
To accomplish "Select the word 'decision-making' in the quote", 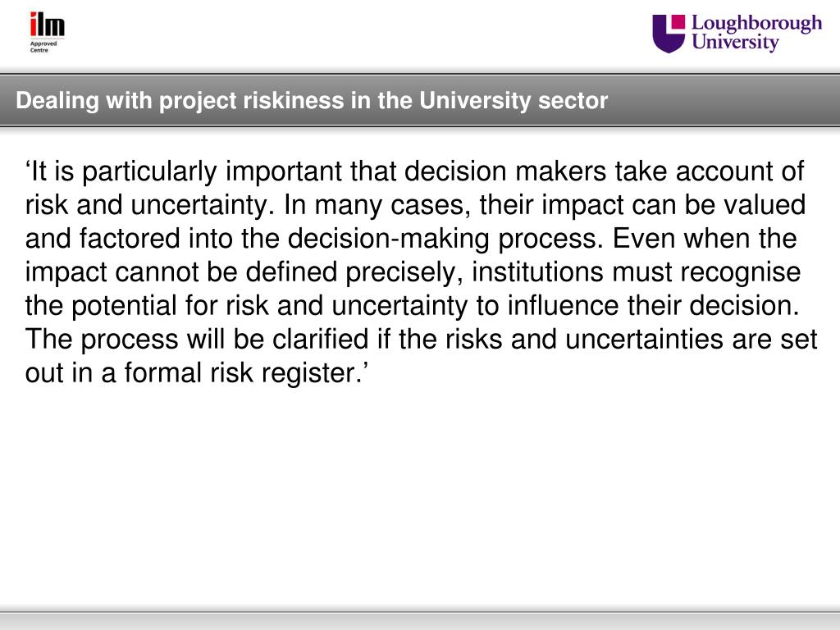I will (389, 239).
